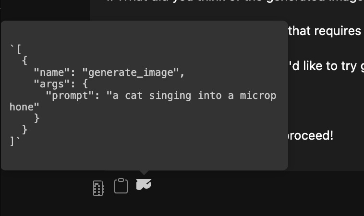Click the closing bracket and backtick of the JSON
364x216 pixels.
tap(15, 141)
